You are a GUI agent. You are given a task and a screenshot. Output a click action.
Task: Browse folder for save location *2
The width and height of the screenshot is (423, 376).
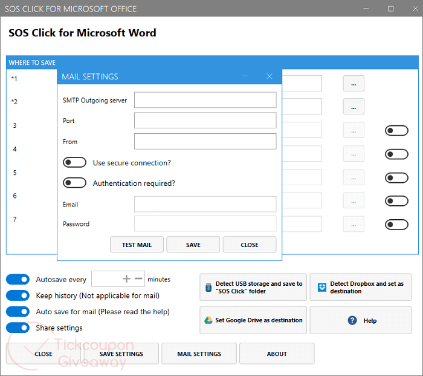pos(354,107)
